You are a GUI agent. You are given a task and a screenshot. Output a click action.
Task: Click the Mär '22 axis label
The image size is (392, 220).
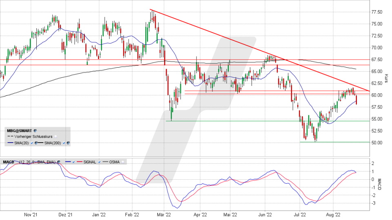(x=164, y=215)
